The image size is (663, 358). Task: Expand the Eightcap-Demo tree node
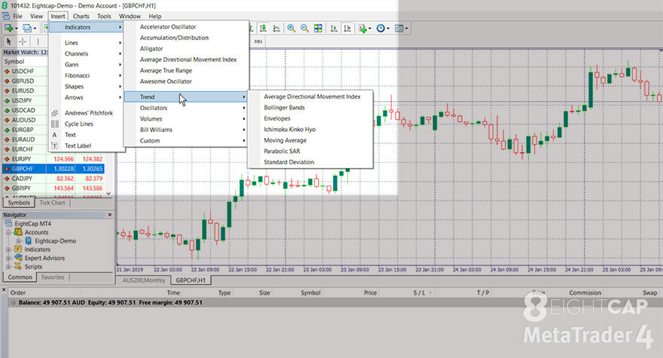(x=18, y=240)
